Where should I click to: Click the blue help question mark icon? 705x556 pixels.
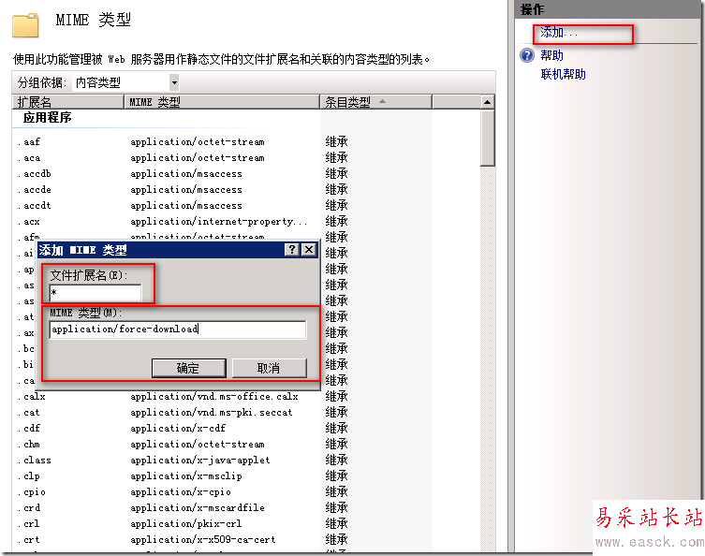[527, 55]
